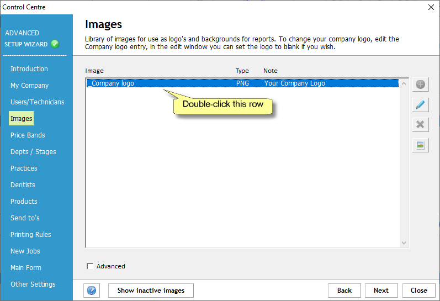Switch to the Price Bands page

click(28, 135)
